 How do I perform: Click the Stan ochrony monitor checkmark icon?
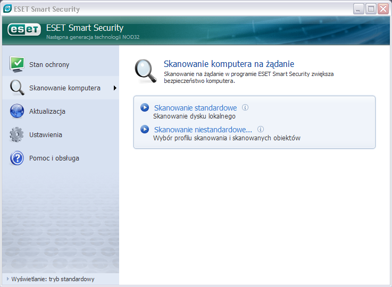17,64
